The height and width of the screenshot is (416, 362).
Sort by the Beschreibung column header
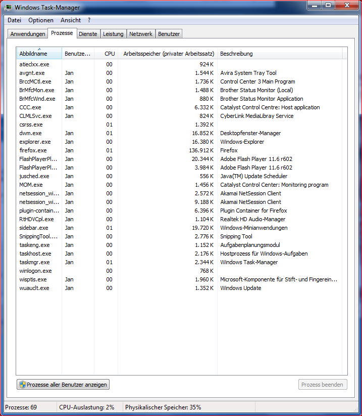(x=279, y=53)
